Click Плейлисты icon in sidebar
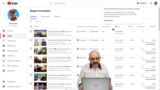This screenshot has height=90, width=160. point(4,41)
